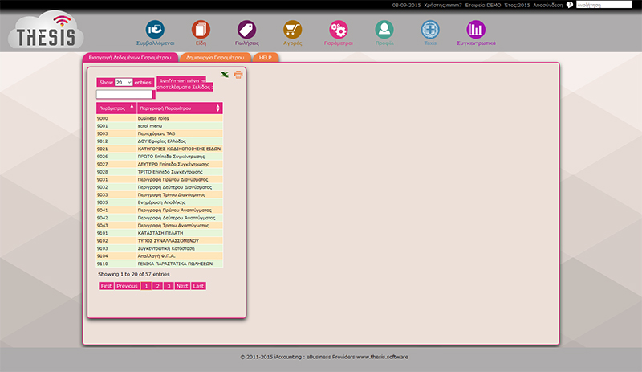Open the Show entries count dropdown
The image size is (642, 372).
[x=123, y=83]
